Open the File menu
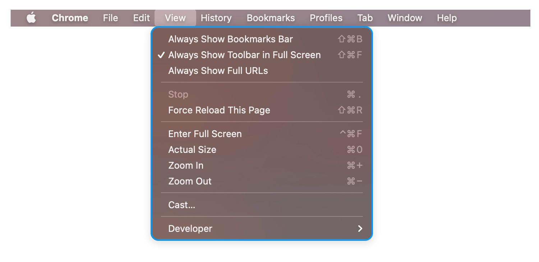Viewport: 539px width, 262px height. 110,18
